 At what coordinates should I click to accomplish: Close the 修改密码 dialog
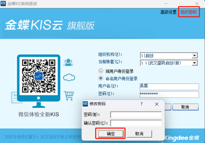click(x=157, y=104)
